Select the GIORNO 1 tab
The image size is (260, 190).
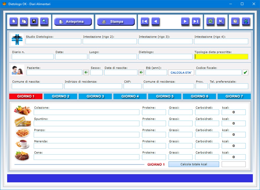click(26, 96)
